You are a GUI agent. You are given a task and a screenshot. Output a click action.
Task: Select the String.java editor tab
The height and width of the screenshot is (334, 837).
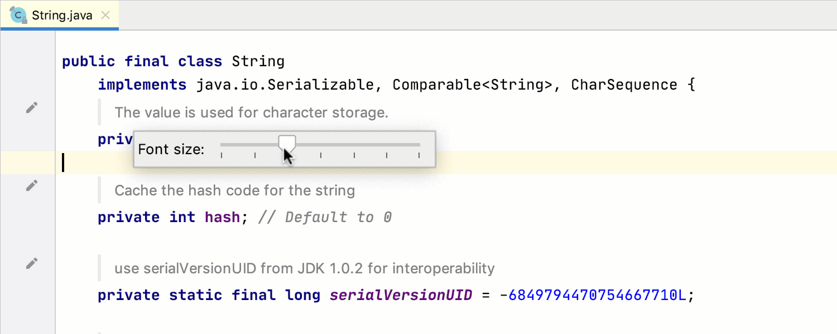(x=60, y=15)
